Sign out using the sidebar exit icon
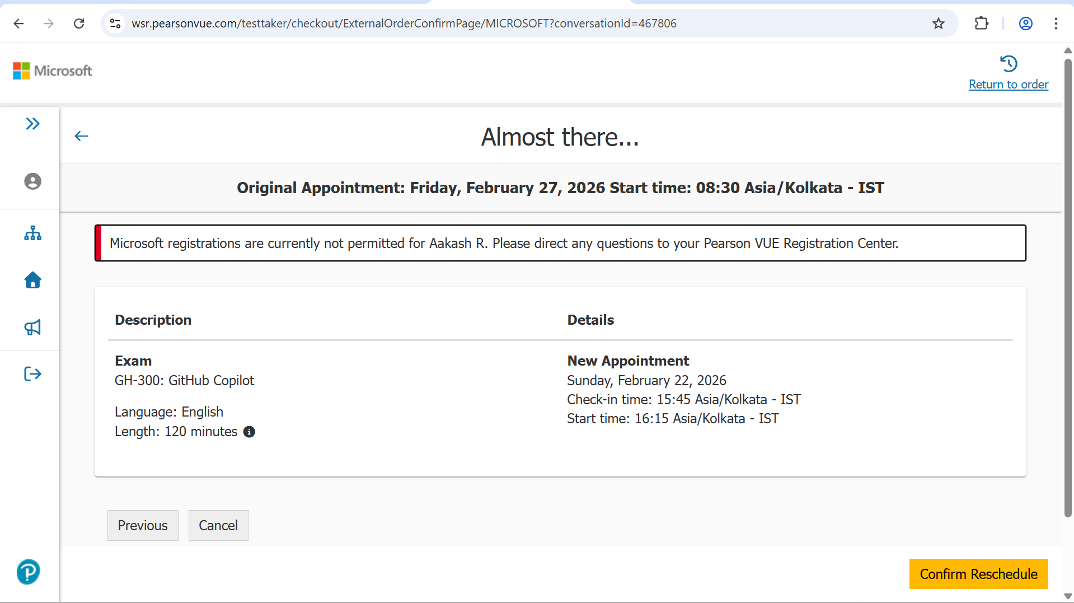 [32, 374]
